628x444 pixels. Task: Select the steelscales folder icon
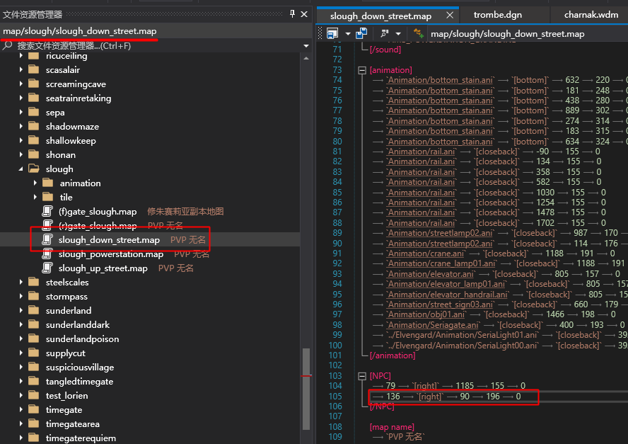34,282
